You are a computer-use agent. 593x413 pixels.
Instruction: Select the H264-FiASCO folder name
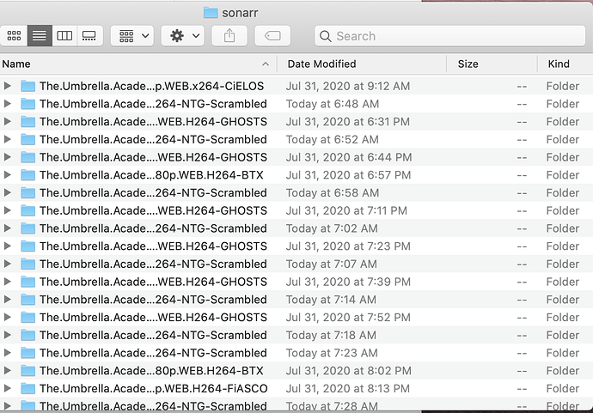pos(154,388)
